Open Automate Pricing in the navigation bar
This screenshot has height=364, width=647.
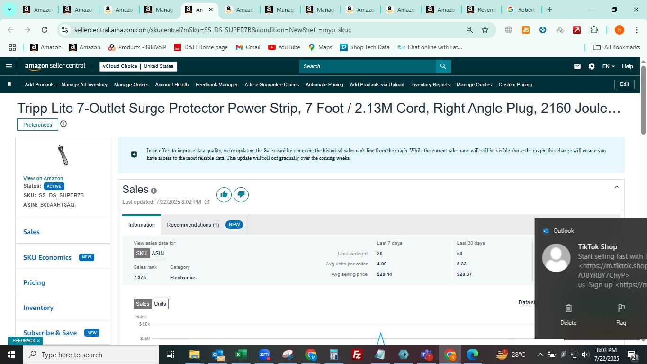(x=324, y=84)
